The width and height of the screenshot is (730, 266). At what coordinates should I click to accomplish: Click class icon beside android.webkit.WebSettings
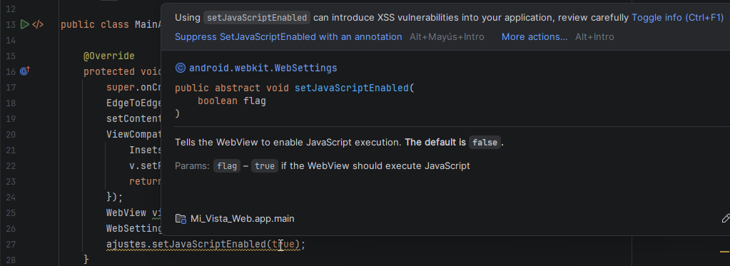(180, 68)
